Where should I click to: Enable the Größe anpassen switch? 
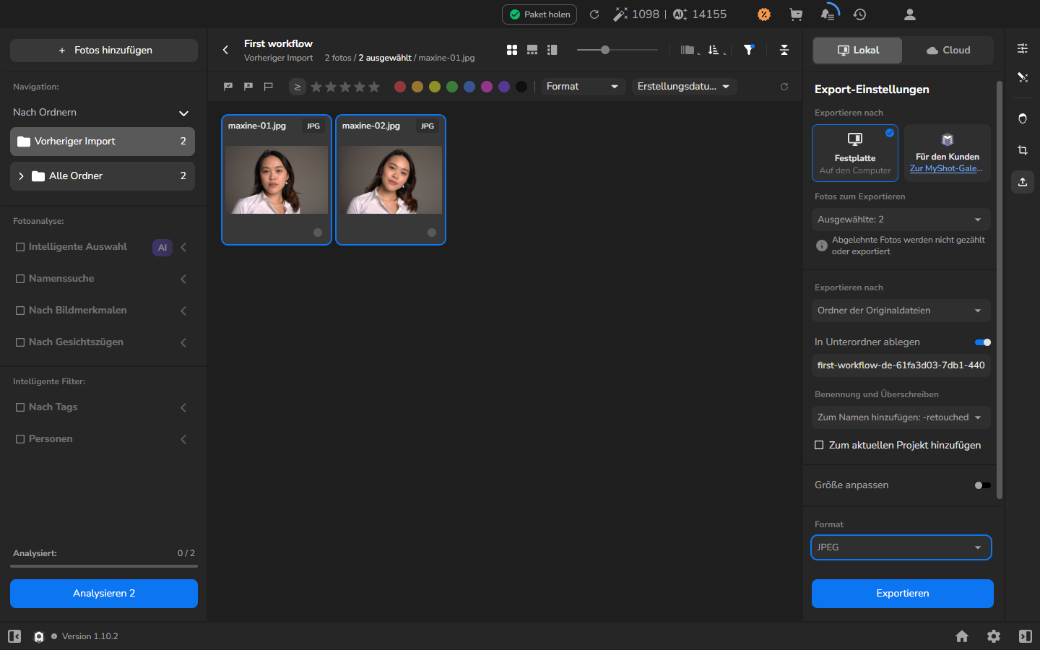coord(983,485)
